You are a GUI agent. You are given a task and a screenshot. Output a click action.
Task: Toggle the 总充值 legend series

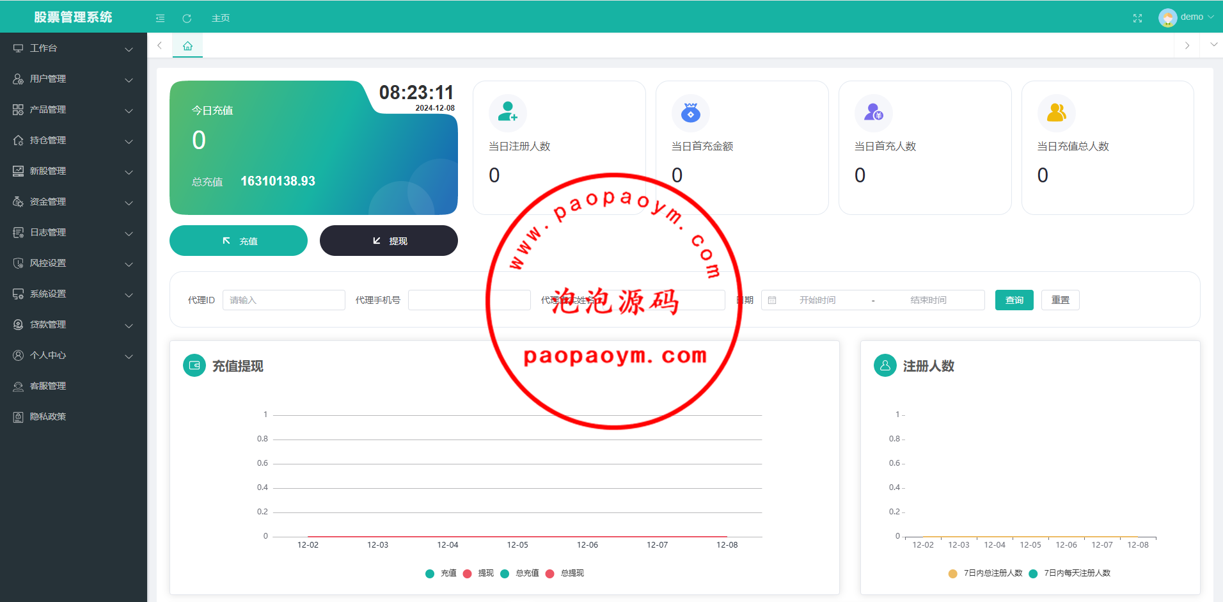[x=519, y=573]
